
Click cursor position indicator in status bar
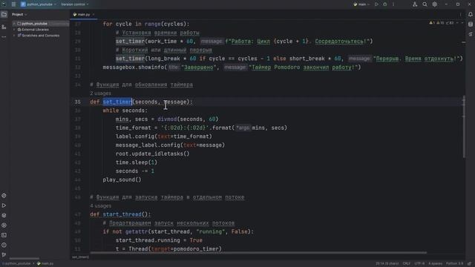pos(387,264)
